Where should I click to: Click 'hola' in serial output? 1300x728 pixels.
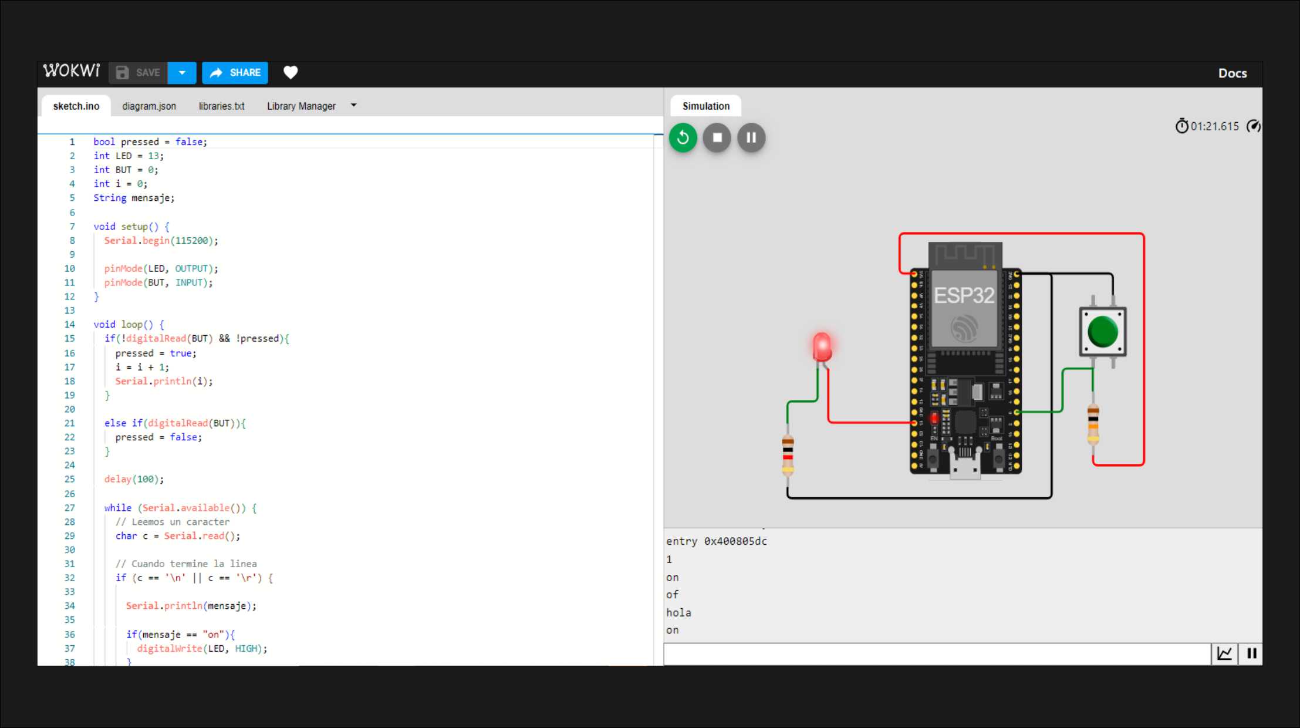678,612
